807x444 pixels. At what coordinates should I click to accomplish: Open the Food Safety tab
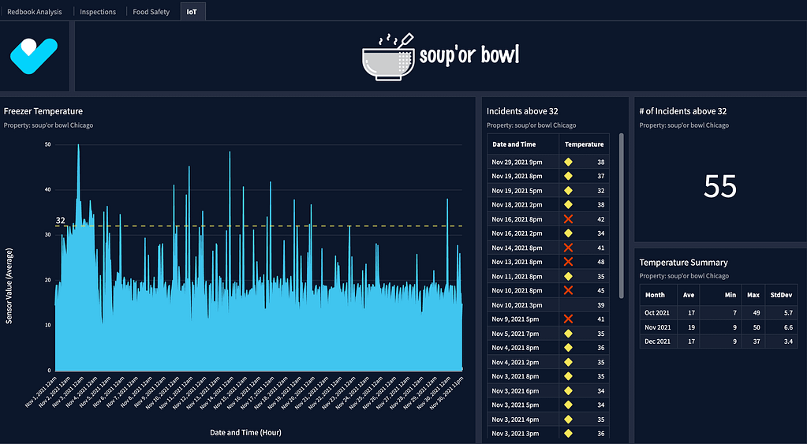[151, 11]
